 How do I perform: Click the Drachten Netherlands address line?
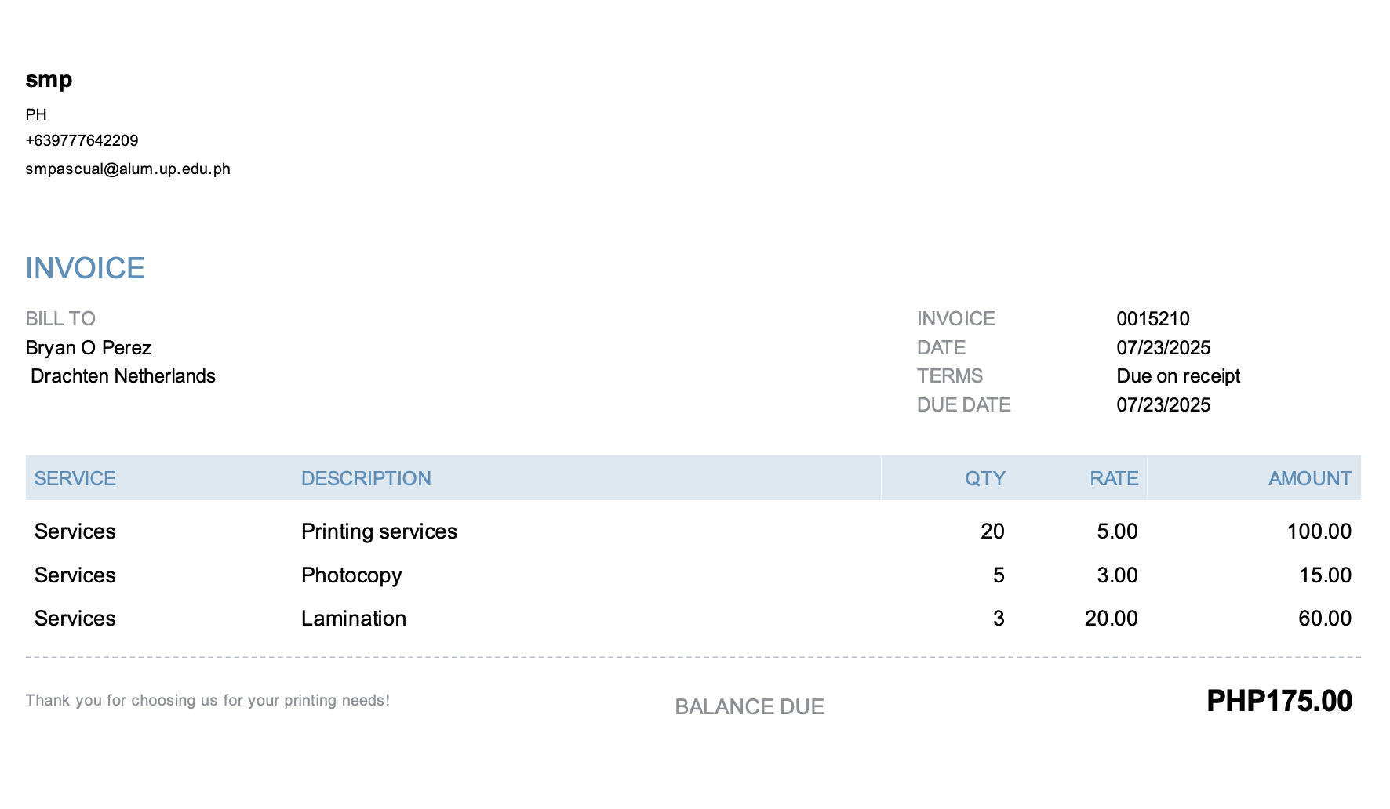pyautogui.click(x=122, y=376)
